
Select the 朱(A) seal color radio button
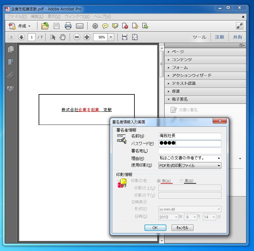[x=159, y=181]
